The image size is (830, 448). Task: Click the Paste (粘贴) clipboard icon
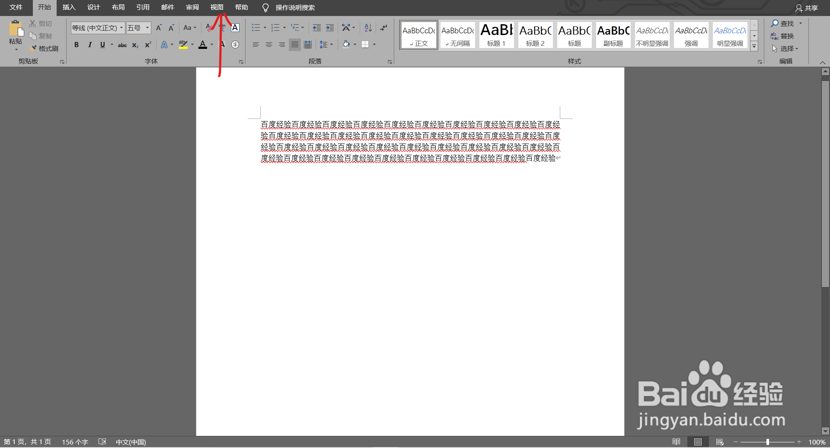pos(16,29)
